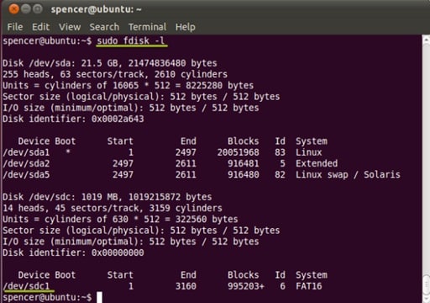Minimize the terminal window
Viewport: 430px width, 303px height.
coord(25,9)
